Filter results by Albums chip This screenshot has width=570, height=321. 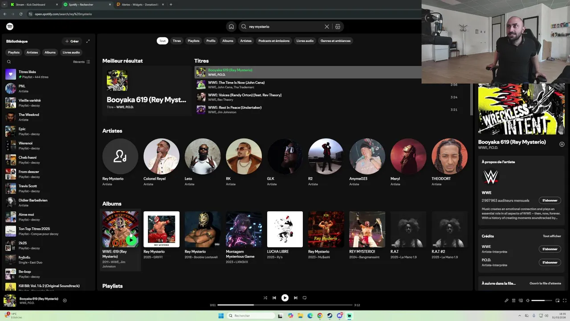(x=228, y=41)
